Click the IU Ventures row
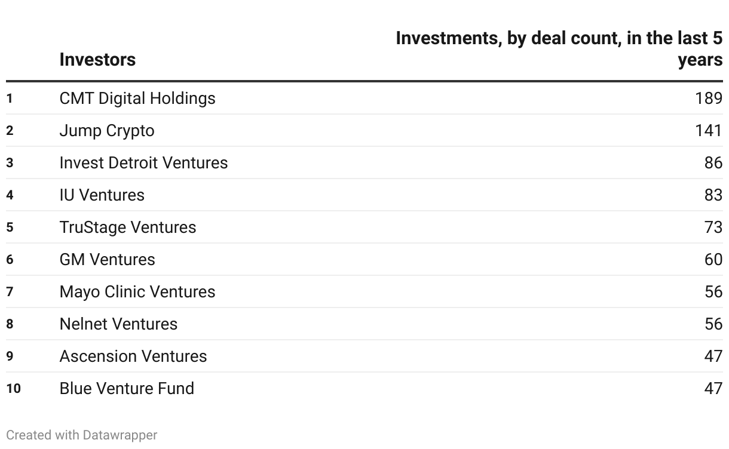The width and height of the screenshot is (729, 449). click(x=102, y=195)
